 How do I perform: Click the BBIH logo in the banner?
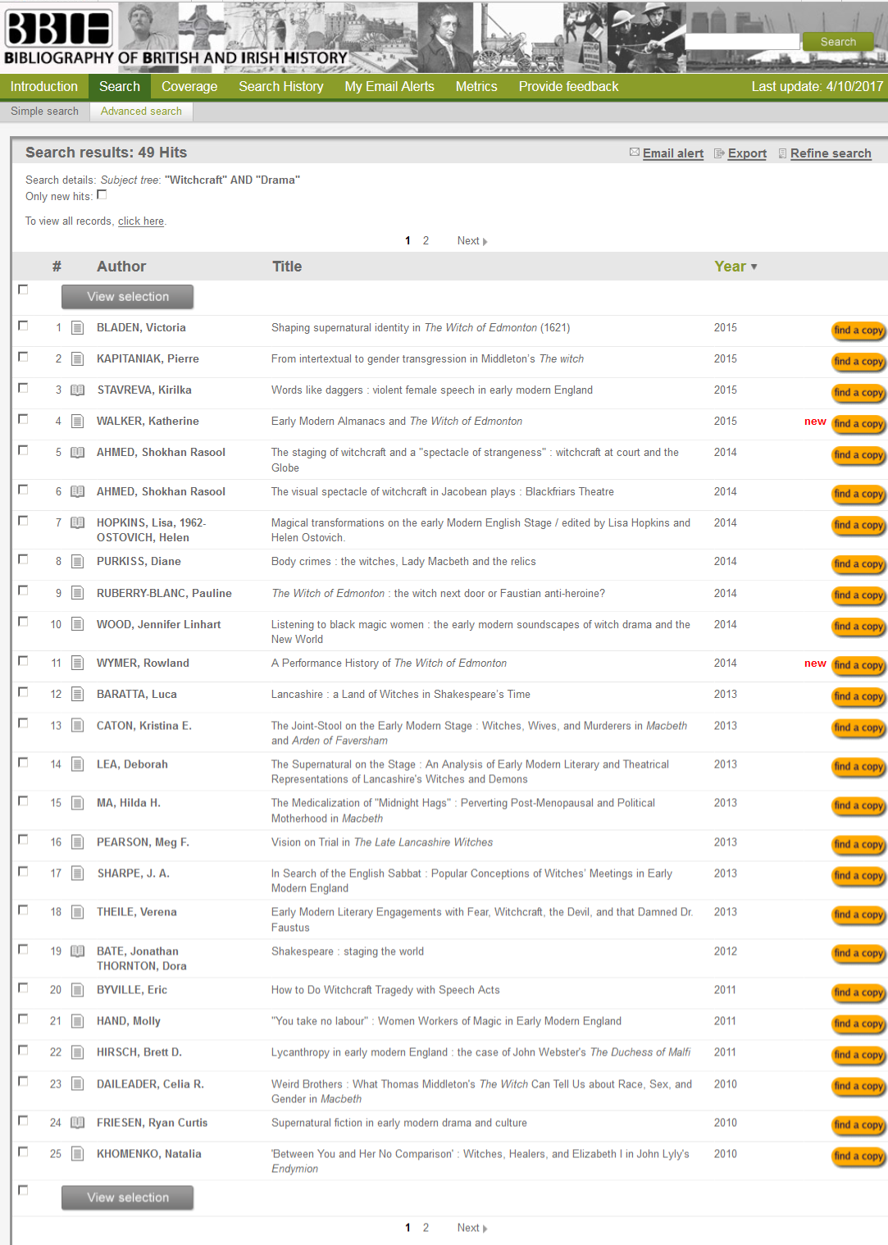[59, 29]
